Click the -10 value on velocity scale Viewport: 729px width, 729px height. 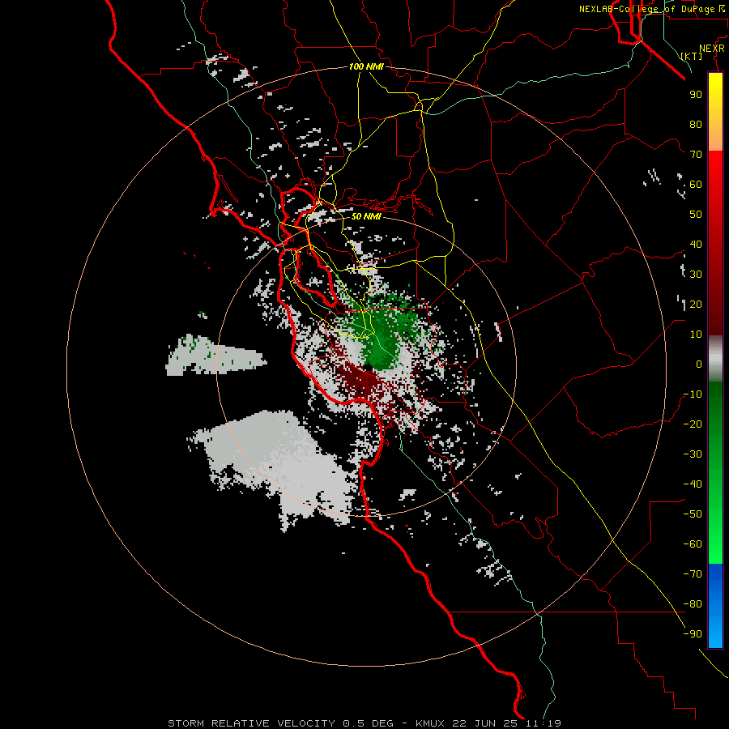pyautogui.click(x=693, y=394)
